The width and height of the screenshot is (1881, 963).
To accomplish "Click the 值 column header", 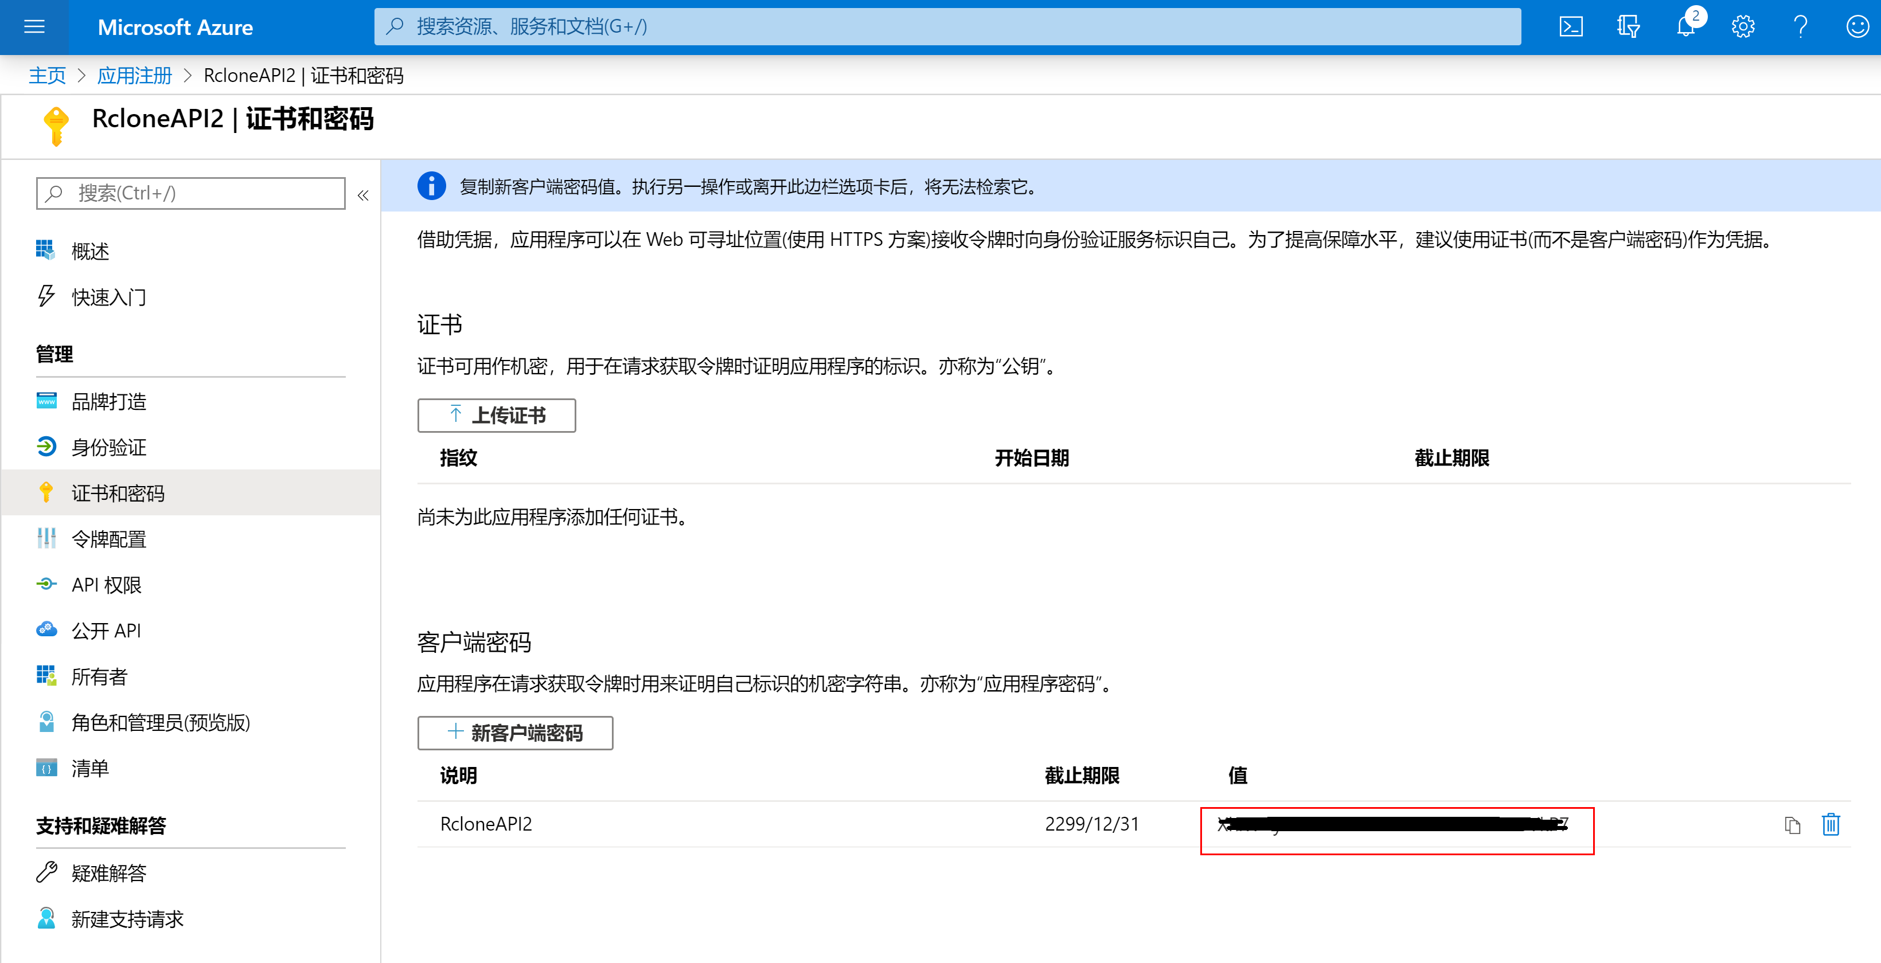I will pyautogui.click(x=1238, y=776).
